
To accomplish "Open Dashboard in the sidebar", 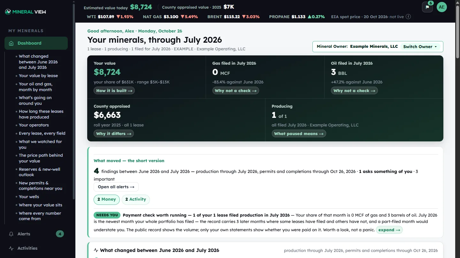I will point(36,43).
